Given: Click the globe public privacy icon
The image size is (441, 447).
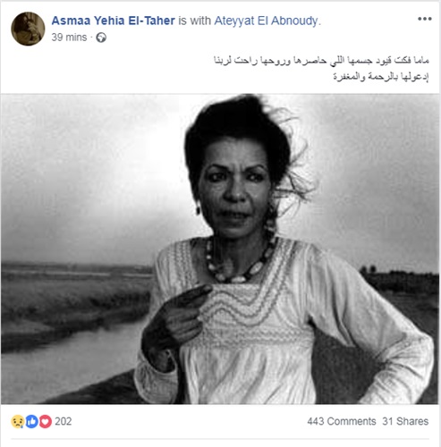Looking at the screenshot, I should pos(101,38).
